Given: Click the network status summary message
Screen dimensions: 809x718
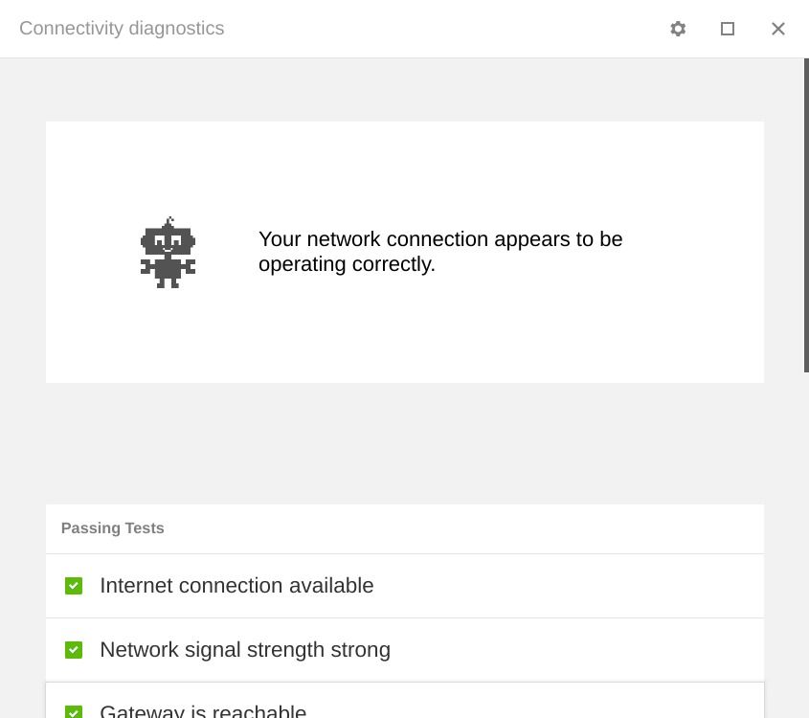Looking at the screenshot, I should [x=440, y=252].
